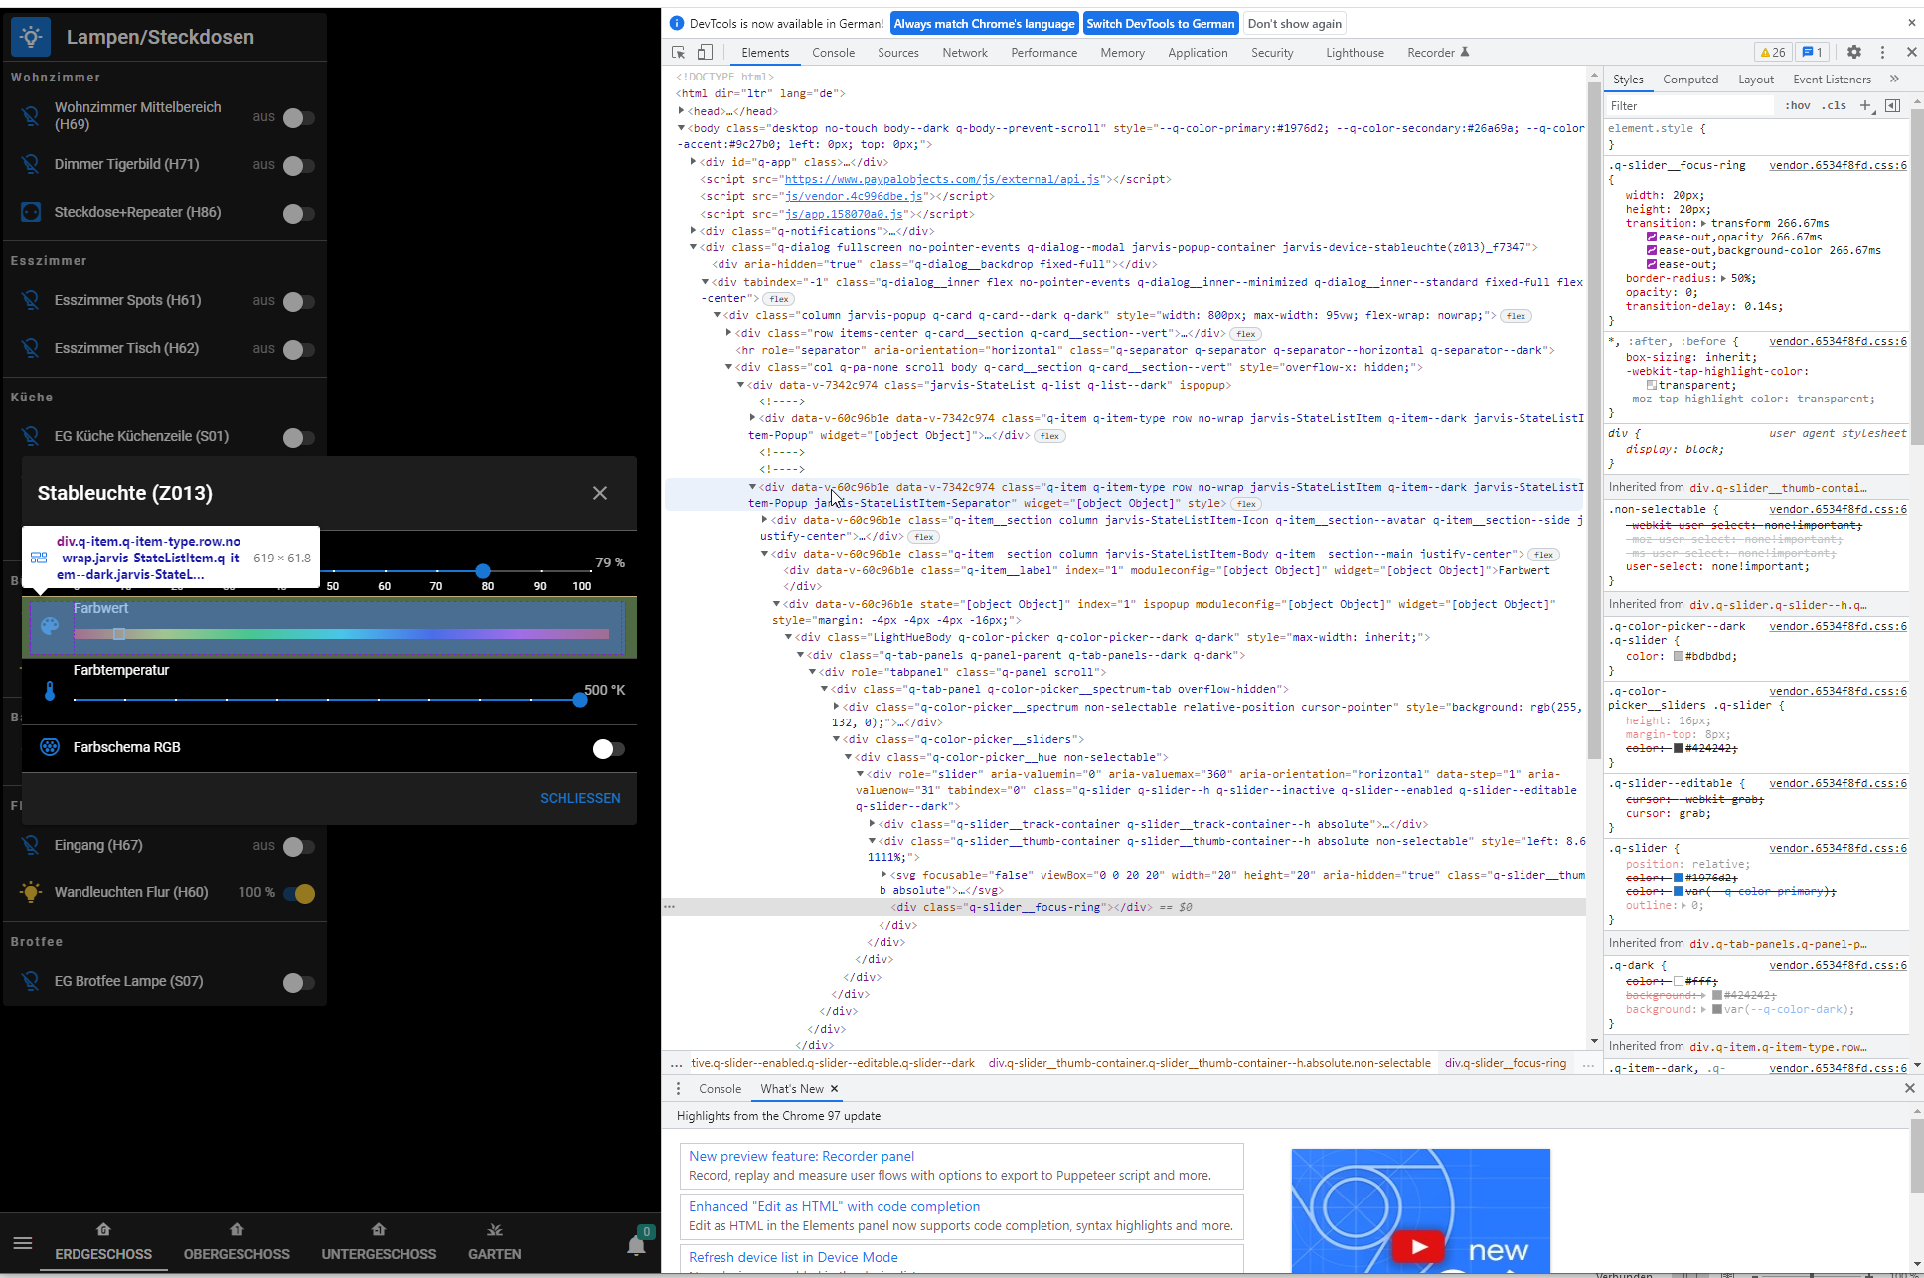
Task: Collapse the LightHueBody q-color-picker node
Action: [x=788, y=637]
